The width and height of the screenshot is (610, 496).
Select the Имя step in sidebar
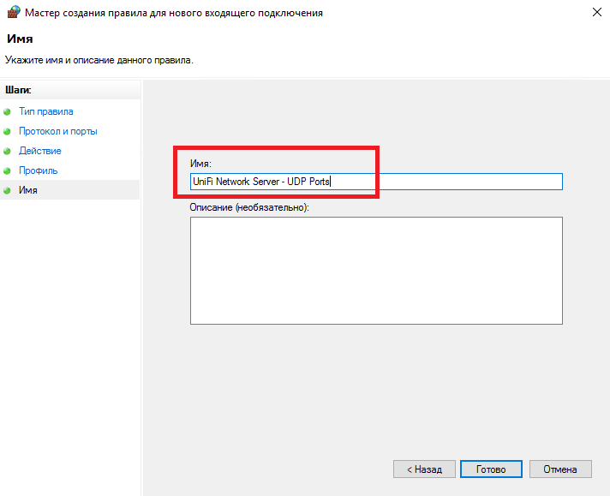[x=28, y=190]
